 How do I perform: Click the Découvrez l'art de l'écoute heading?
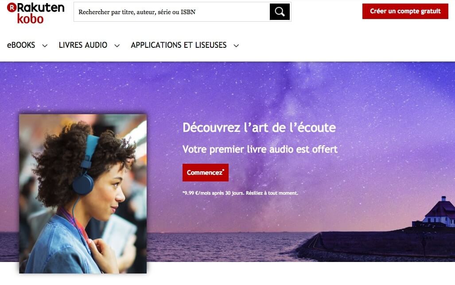tap(259, 127)
